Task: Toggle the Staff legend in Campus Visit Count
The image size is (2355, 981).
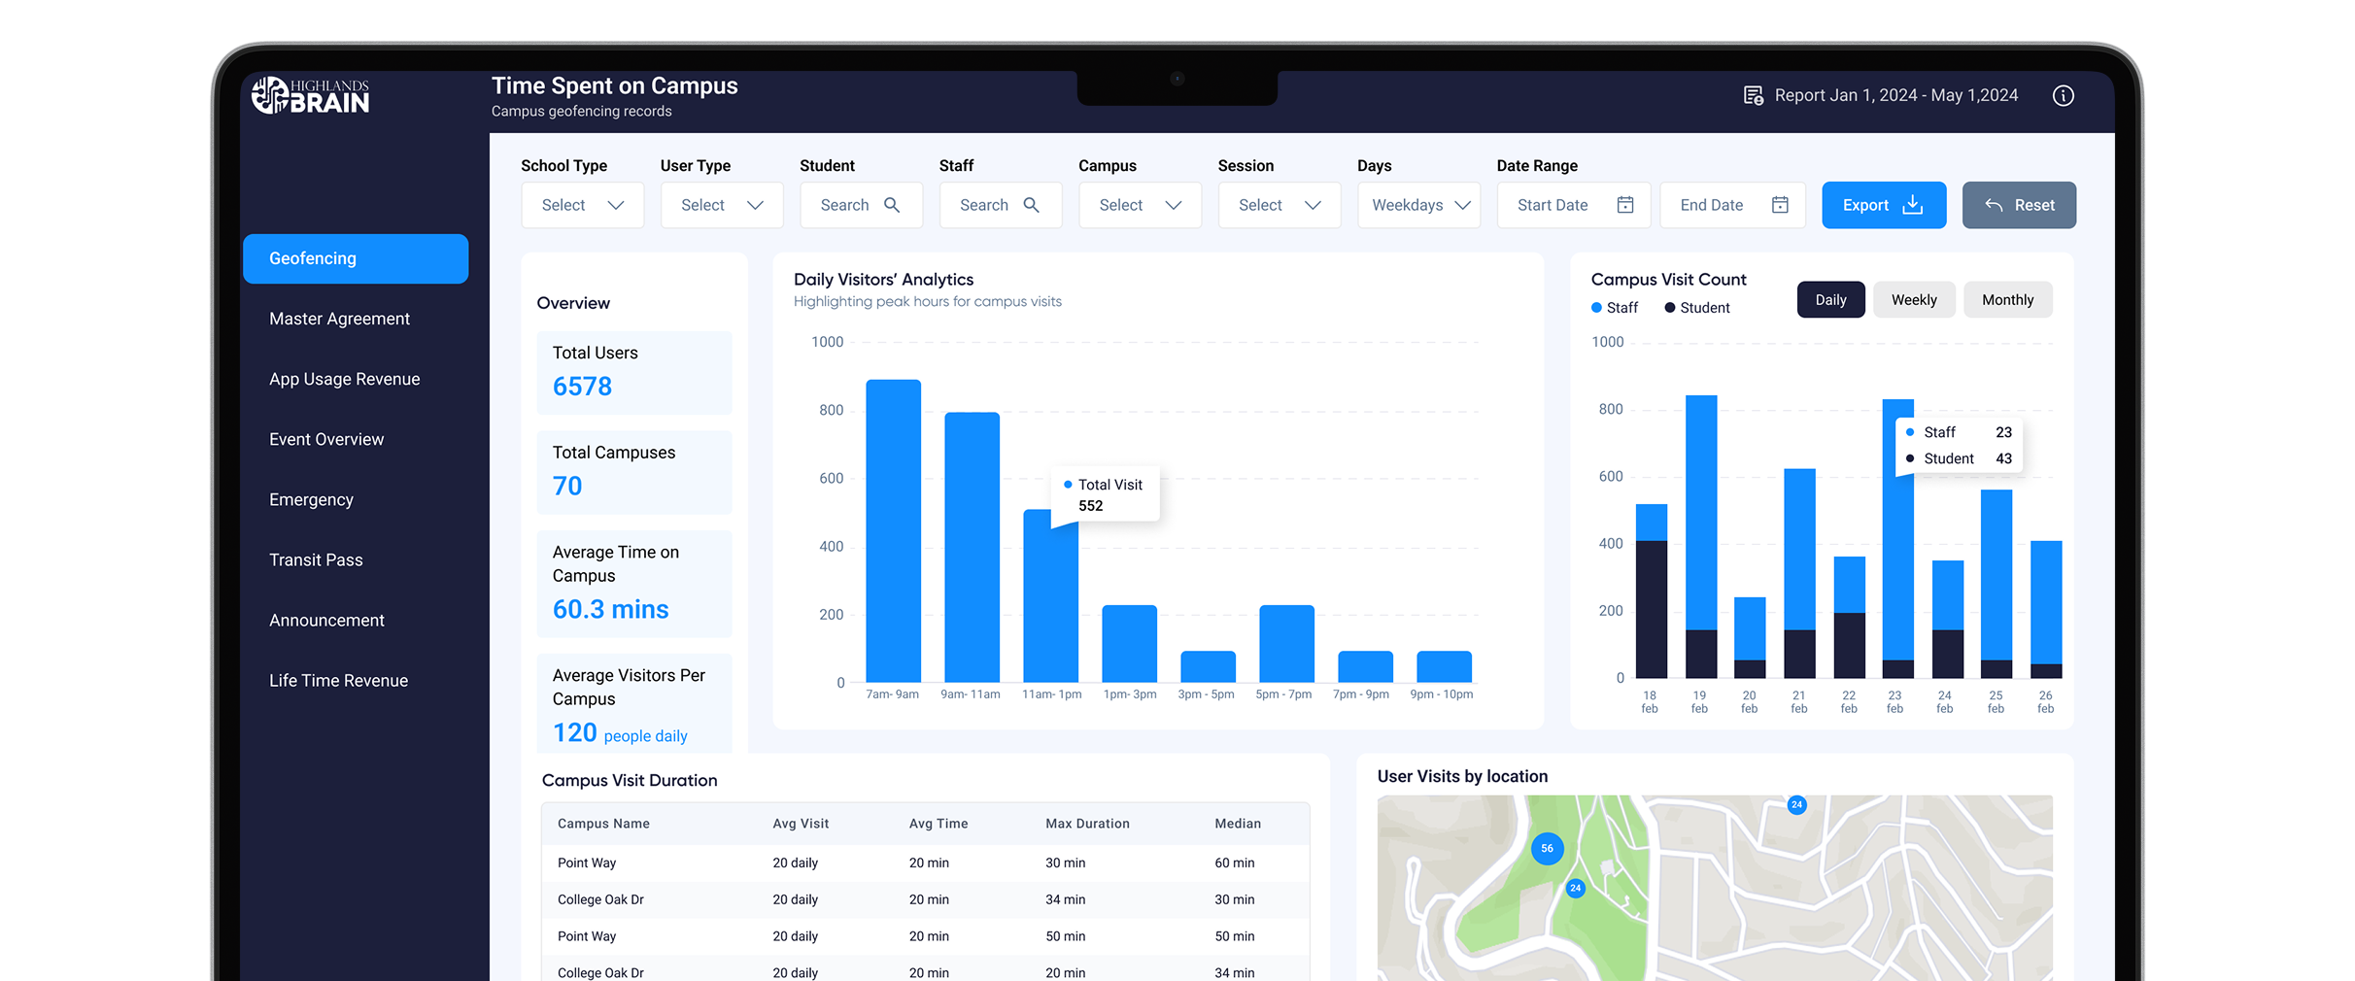Action: click(x=1614, y=307)
